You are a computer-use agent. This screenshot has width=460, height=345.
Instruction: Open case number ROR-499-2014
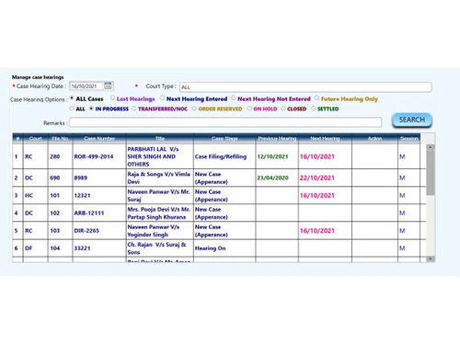(94, 156)
